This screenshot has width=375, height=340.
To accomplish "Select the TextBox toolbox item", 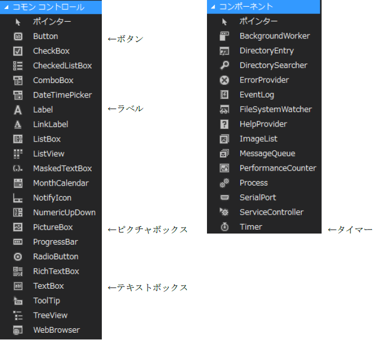I will coord(48,286).
